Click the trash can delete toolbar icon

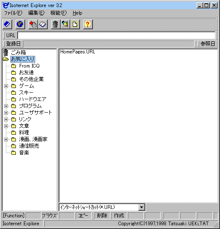click(56, 24)
